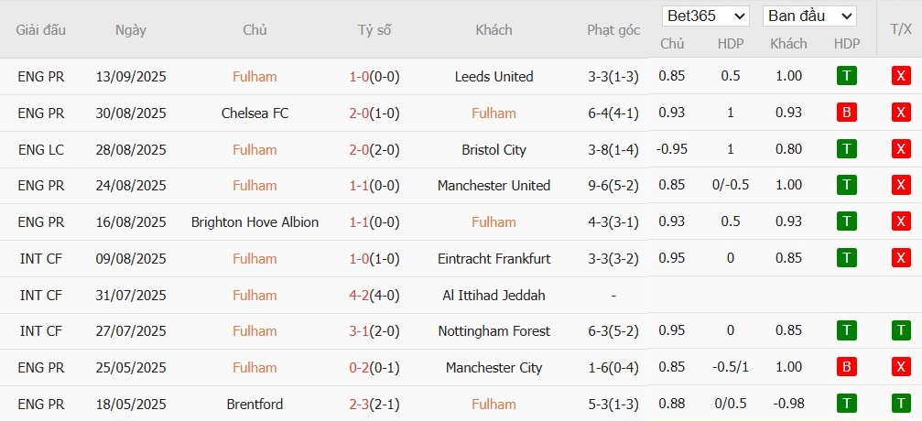Click the Giải đấu column header
This screenshot has width=922, height=421.
[41, 30]
